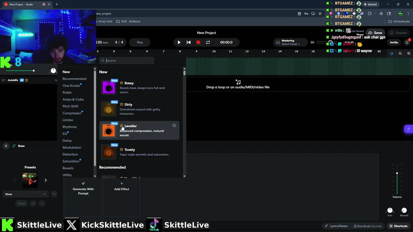Add the Dirty effect icon

pyautogui.click(x=109, y=109)
